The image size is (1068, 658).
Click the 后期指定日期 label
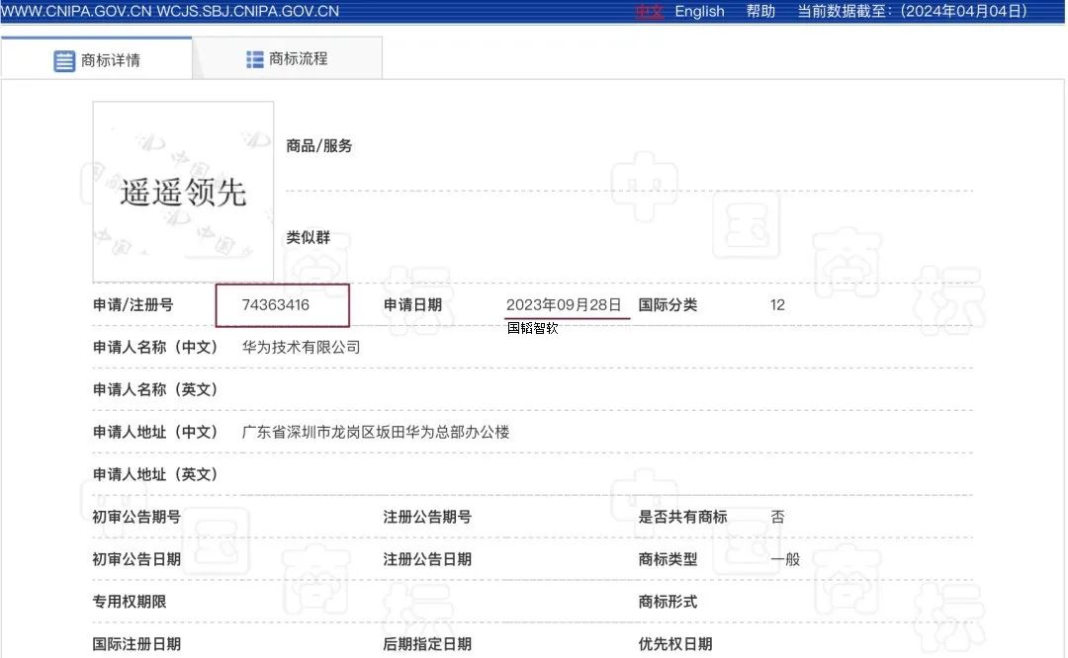tap(427, 644)
